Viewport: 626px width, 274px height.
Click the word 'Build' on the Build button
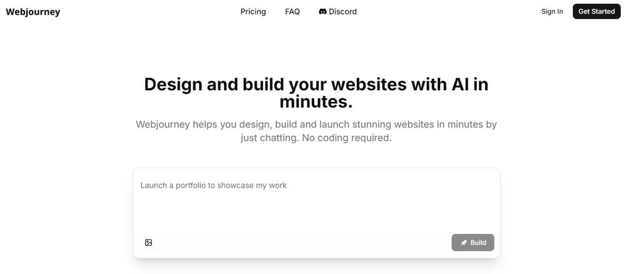click(x=478, y=243)
